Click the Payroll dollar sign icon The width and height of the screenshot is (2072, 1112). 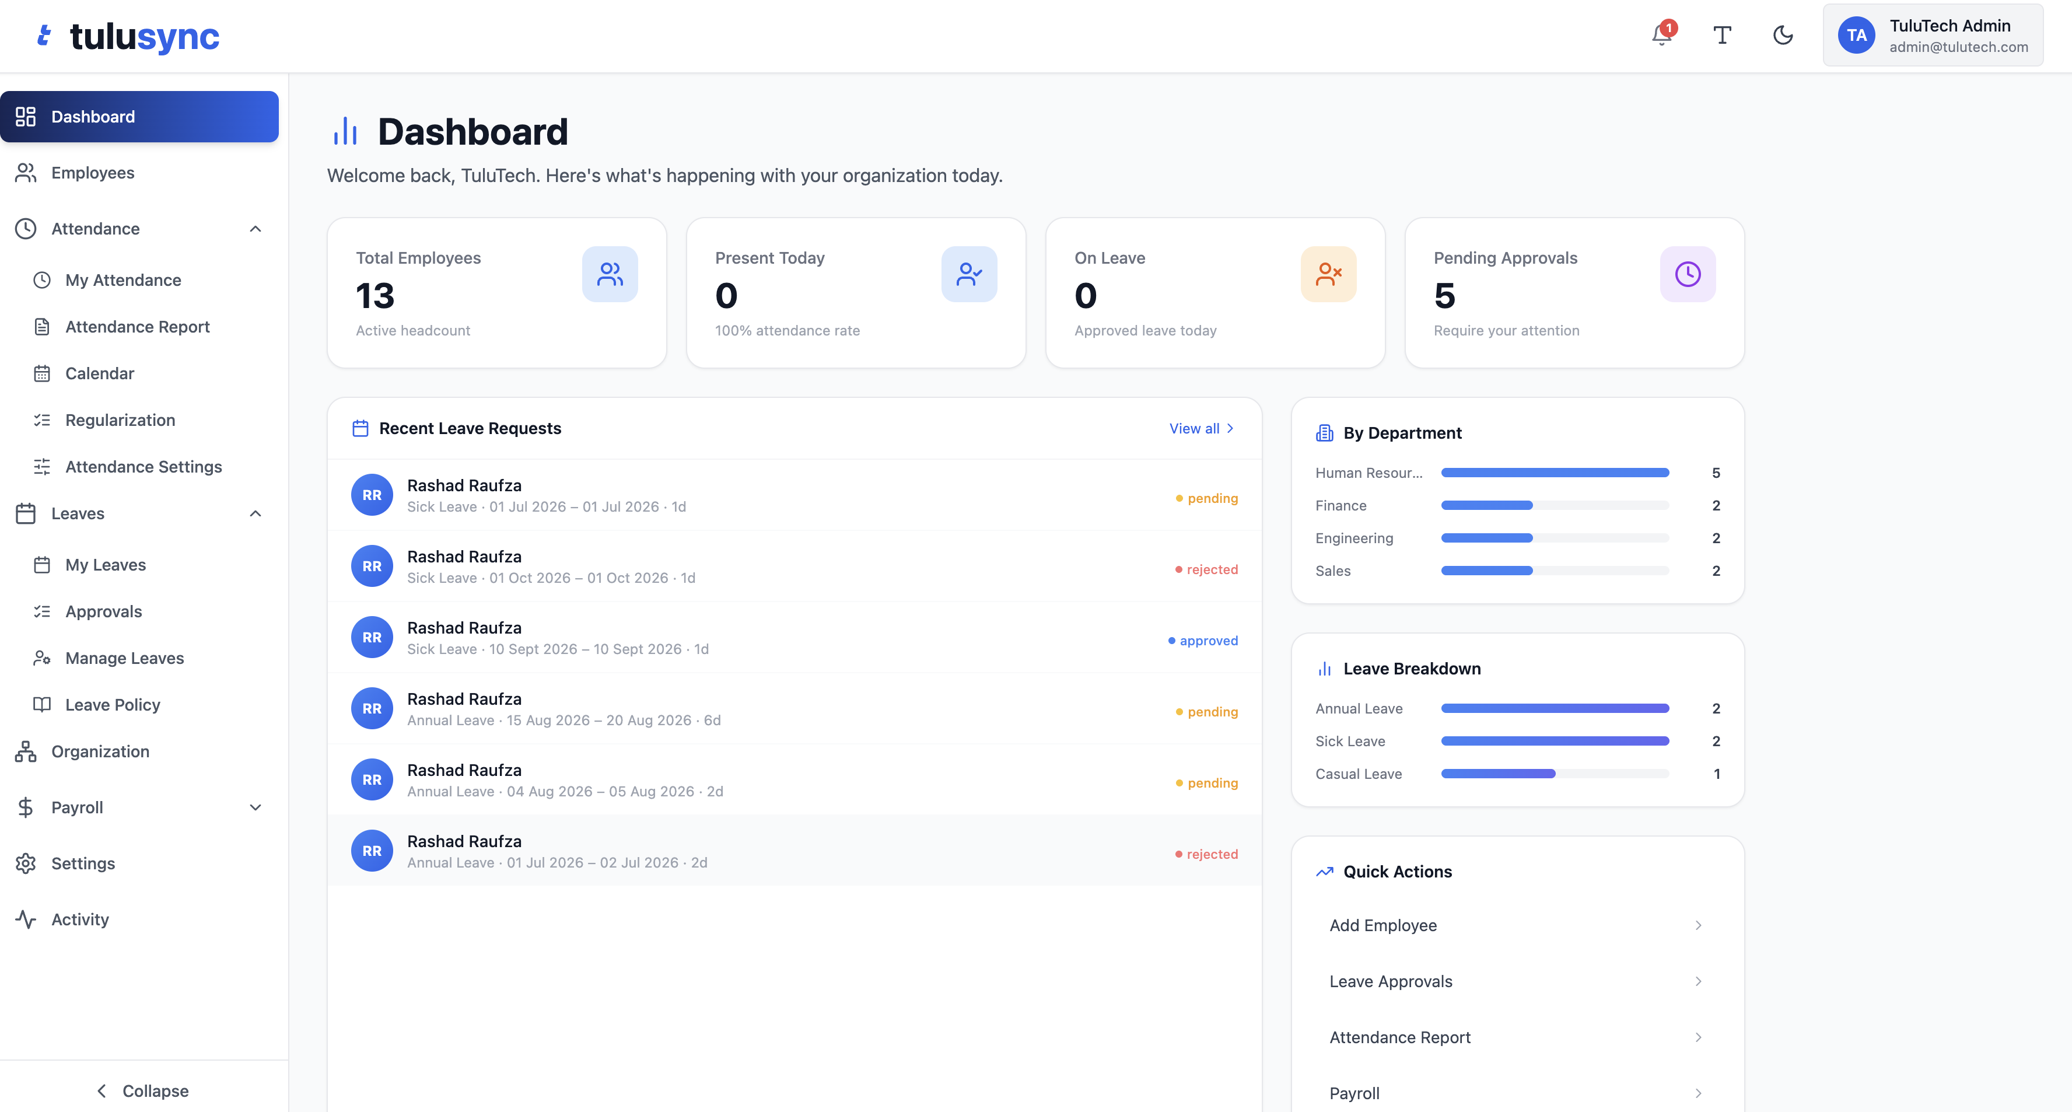click(26, 807)
